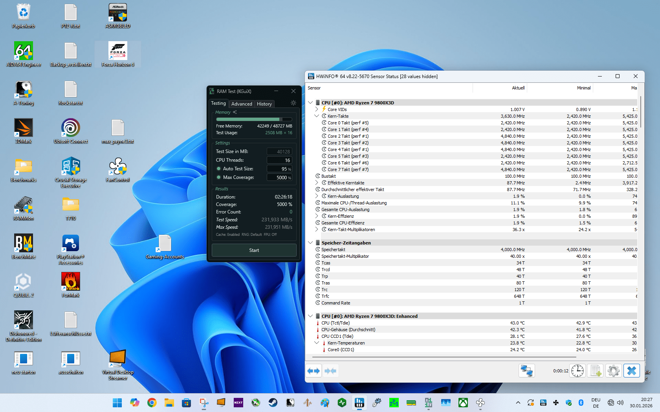660x412 pixels.
Task: Click the reset clock icon in HWiNFO
Action: (577, 371)
